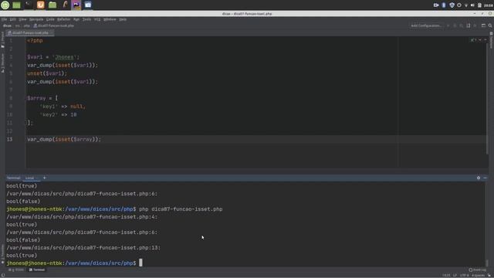Open the camera app in the panel
This screenshot has height=278, width=494.
[88, 5]
